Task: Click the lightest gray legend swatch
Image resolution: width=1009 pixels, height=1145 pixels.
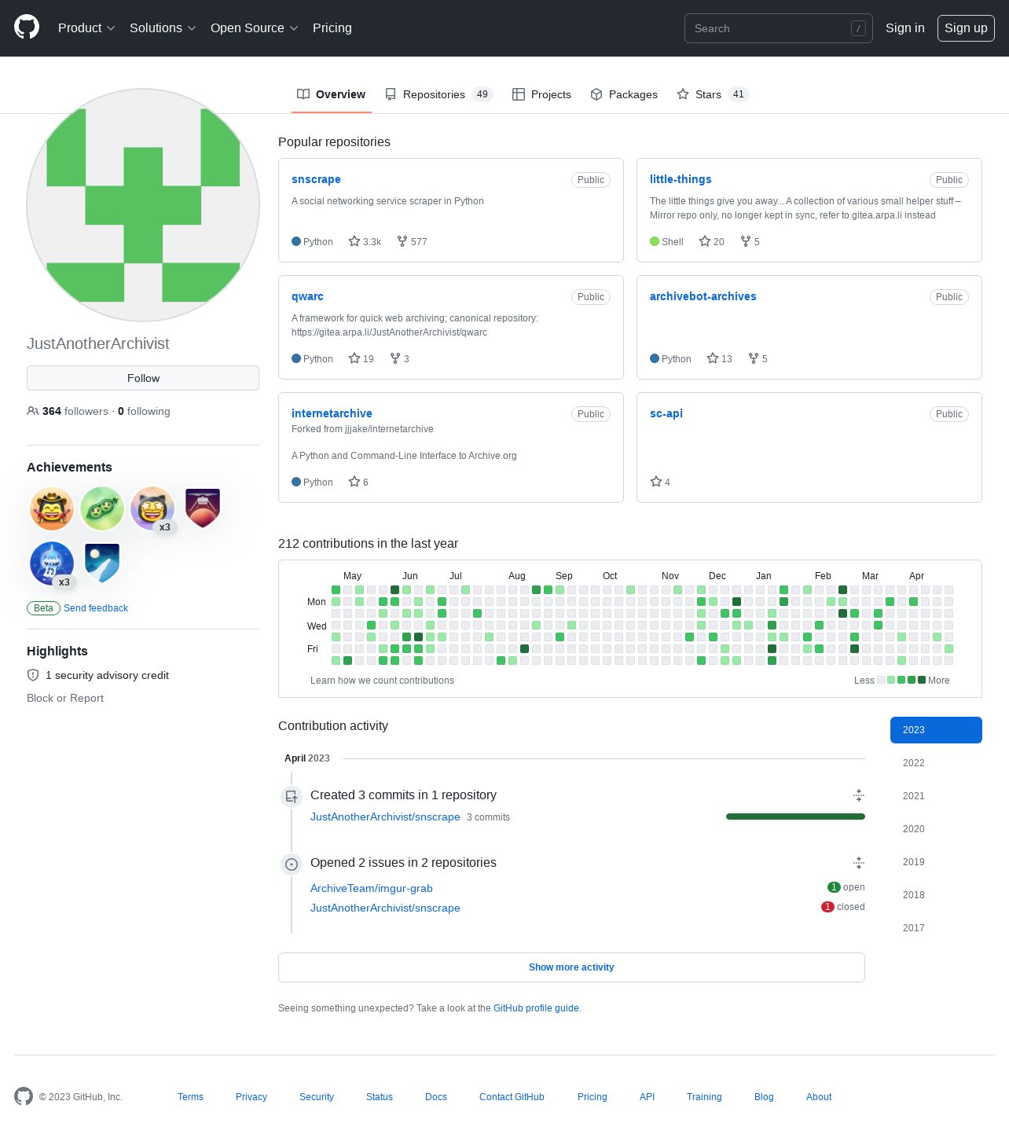Action: (881, 680)
